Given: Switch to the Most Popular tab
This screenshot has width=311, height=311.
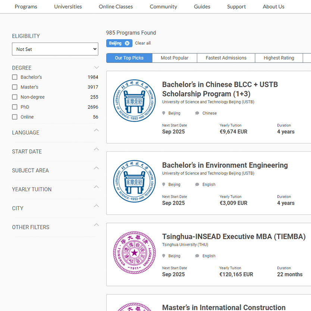Looking at the screenshot, I should (174, 58).
